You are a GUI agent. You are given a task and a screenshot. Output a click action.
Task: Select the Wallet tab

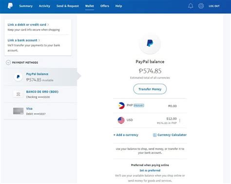point(90,6)
